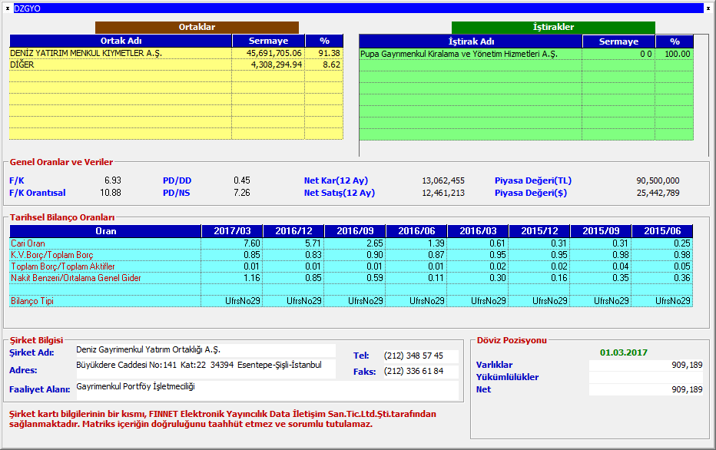Click the Faaliyet Alanı field

click(267, 390)
